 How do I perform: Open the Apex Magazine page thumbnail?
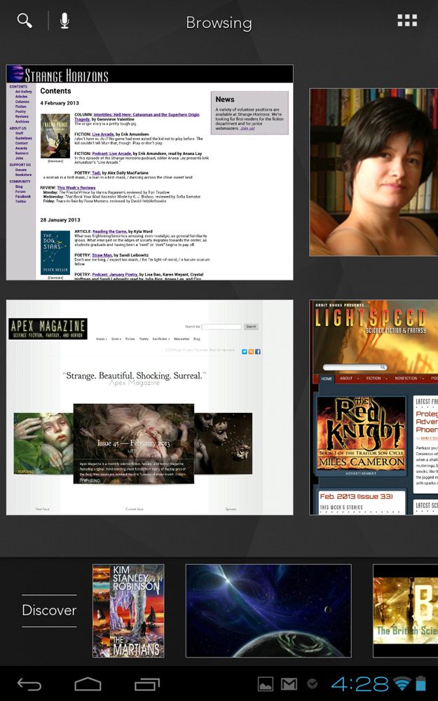coord(150,407)
